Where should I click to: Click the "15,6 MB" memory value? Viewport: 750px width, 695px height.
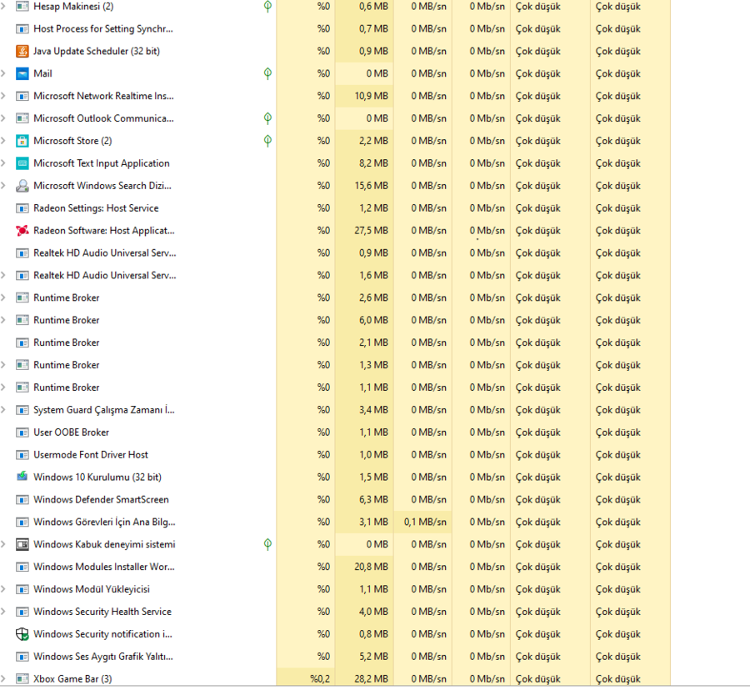pyautogui.click(x=371, y=186)
